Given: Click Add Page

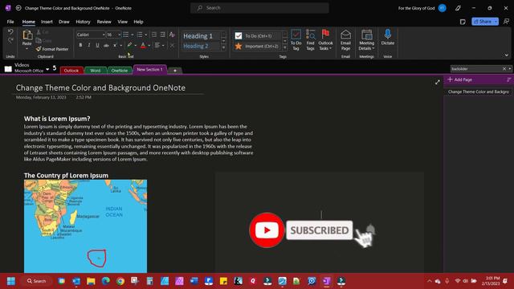Looking at the screenshot, I should (460, 79).
